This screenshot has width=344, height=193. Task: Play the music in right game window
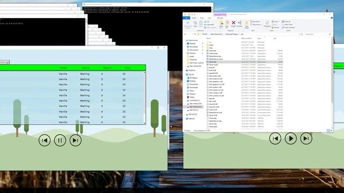[291, 138]
